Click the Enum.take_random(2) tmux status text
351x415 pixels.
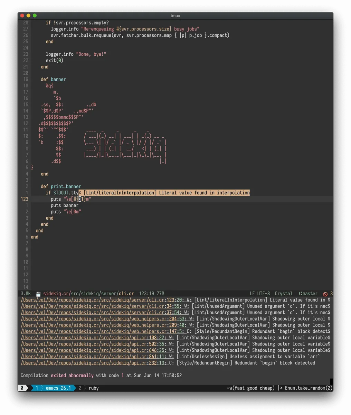(x=309, y=388)
